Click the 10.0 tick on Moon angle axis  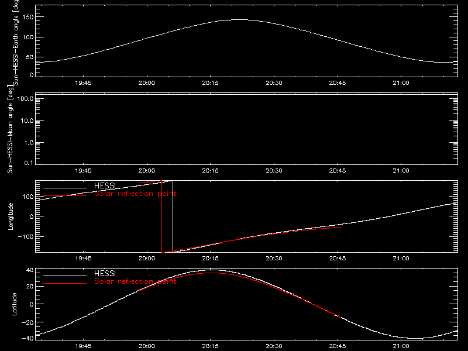coord(27,121)
